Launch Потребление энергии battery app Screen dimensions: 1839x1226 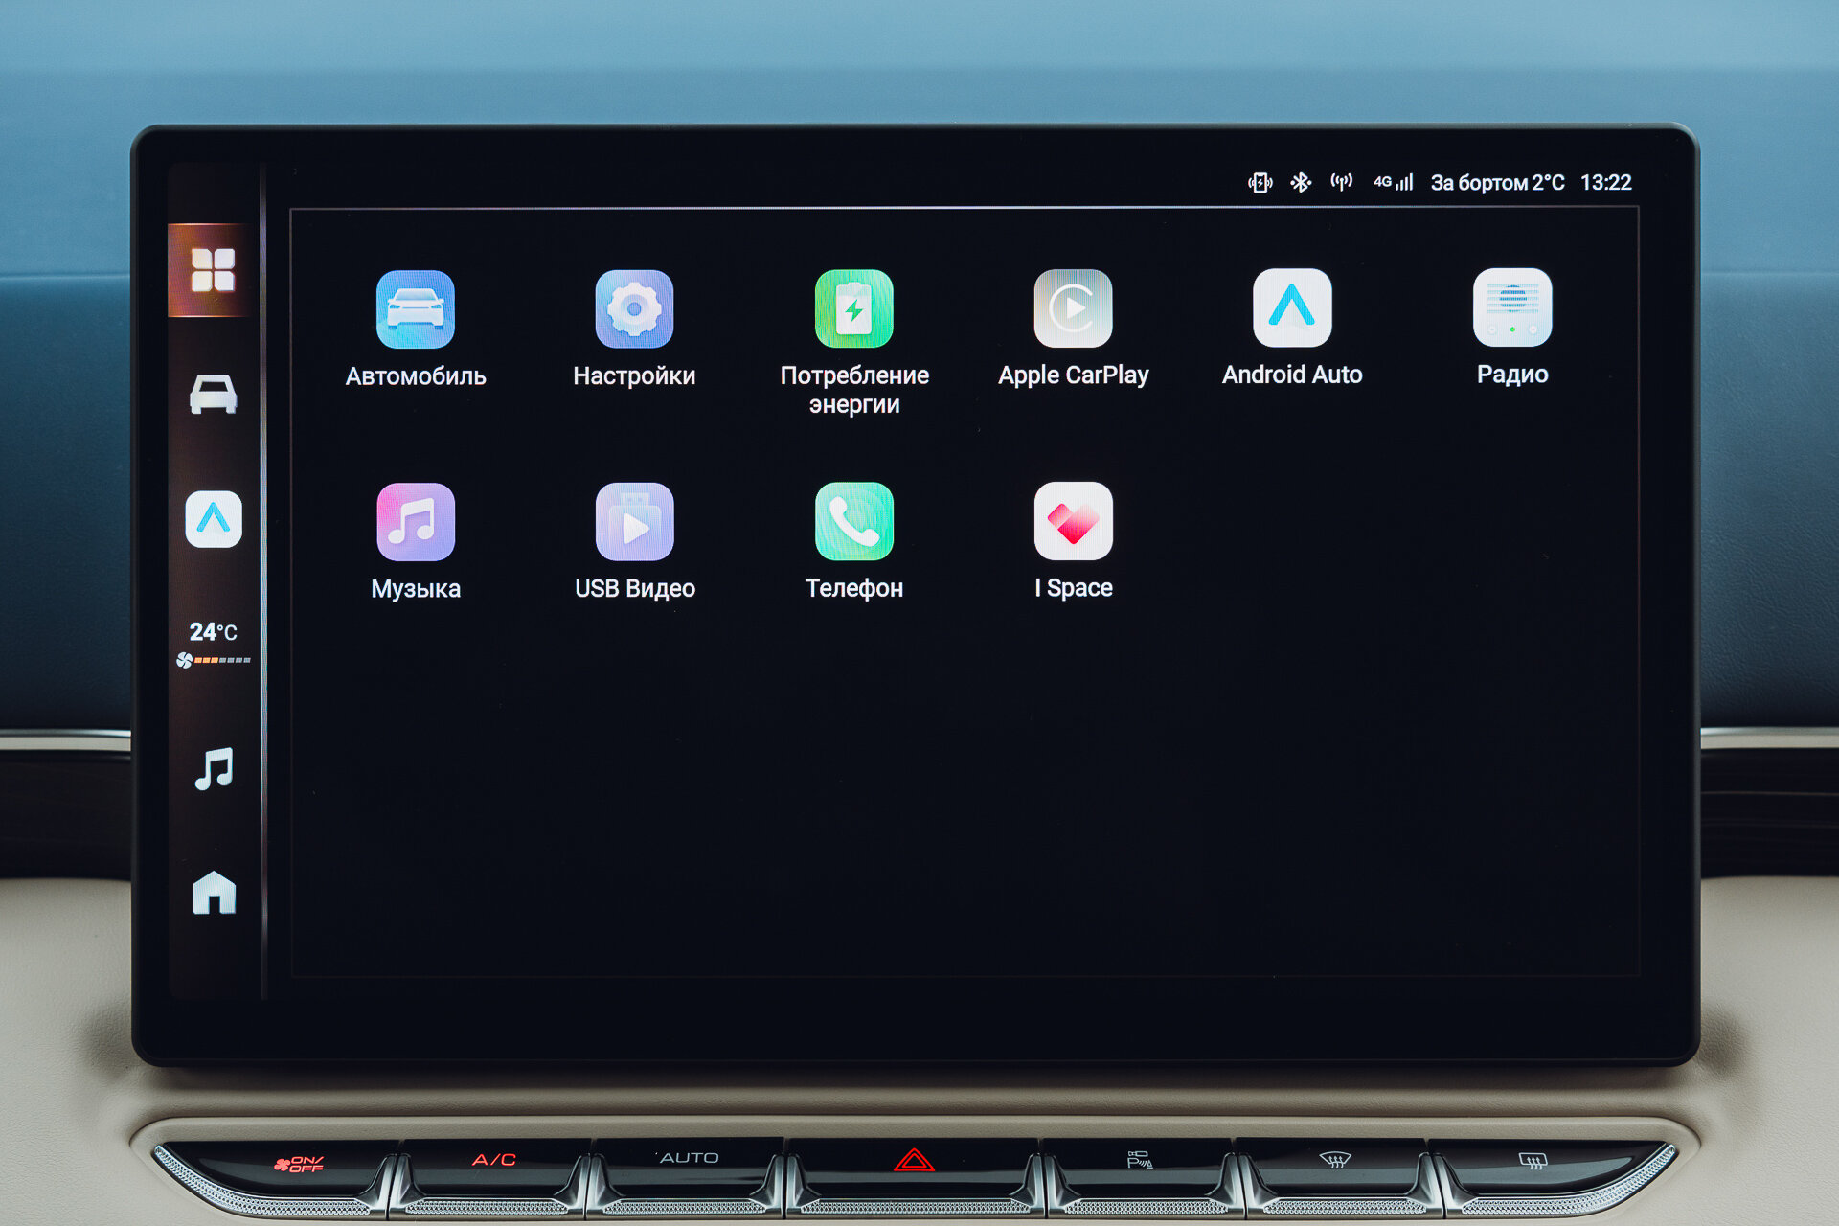[853, 309]
